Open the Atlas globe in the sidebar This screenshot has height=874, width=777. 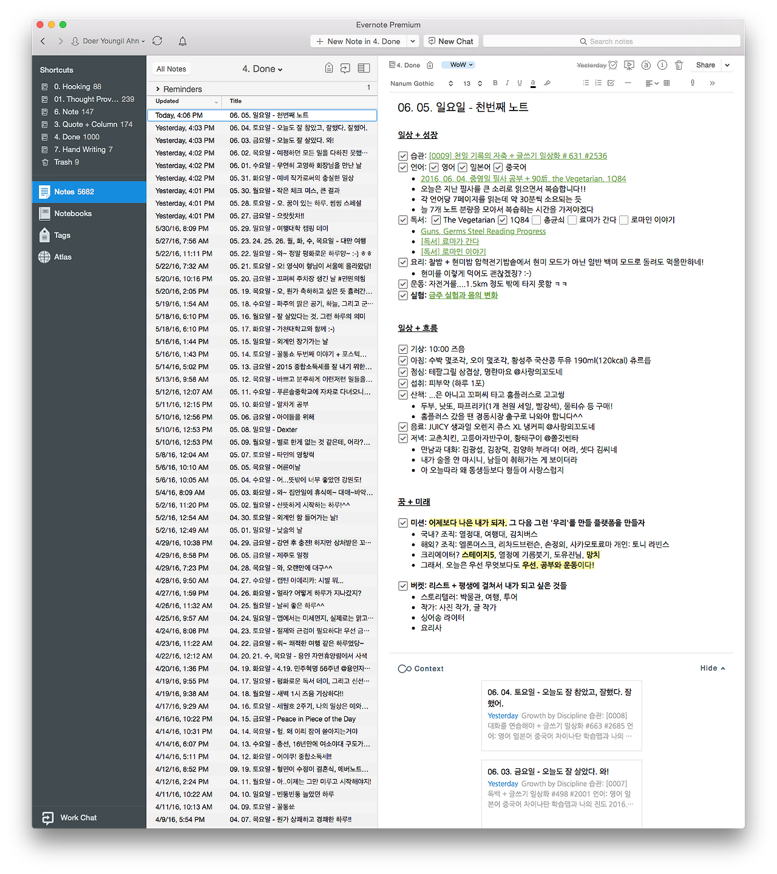[44, 257]
